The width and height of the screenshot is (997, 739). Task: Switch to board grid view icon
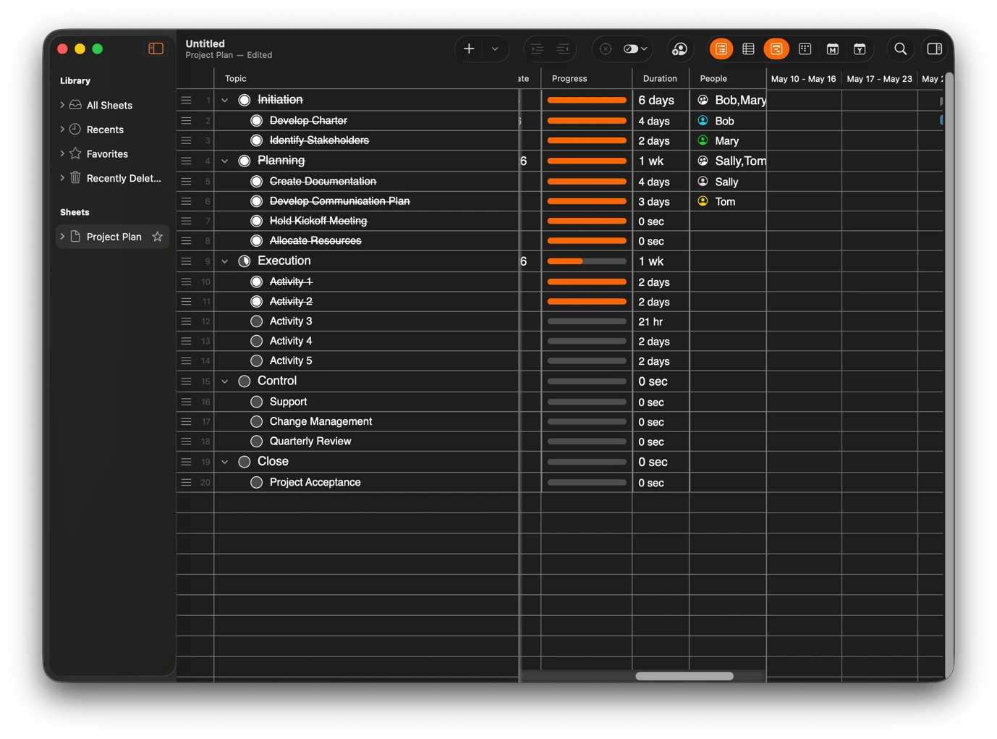805,48
